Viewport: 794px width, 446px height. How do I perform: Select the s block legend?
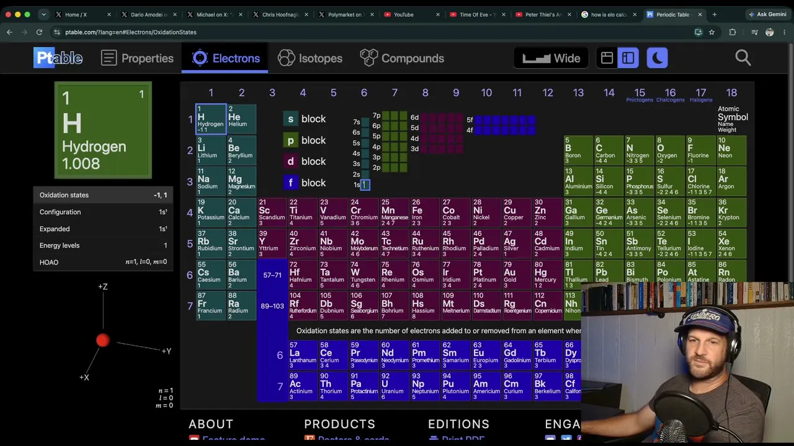[305, 119]
